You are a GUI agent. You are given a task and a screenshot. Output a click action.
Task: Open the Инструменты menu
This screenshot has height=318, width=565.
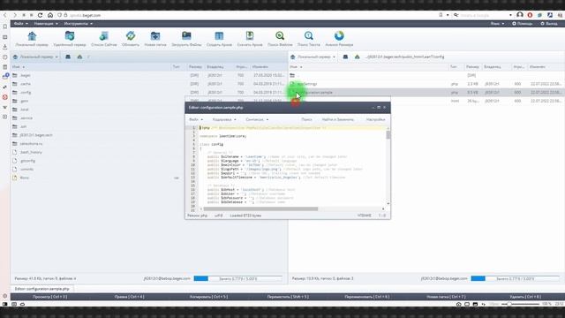[79, 24]
